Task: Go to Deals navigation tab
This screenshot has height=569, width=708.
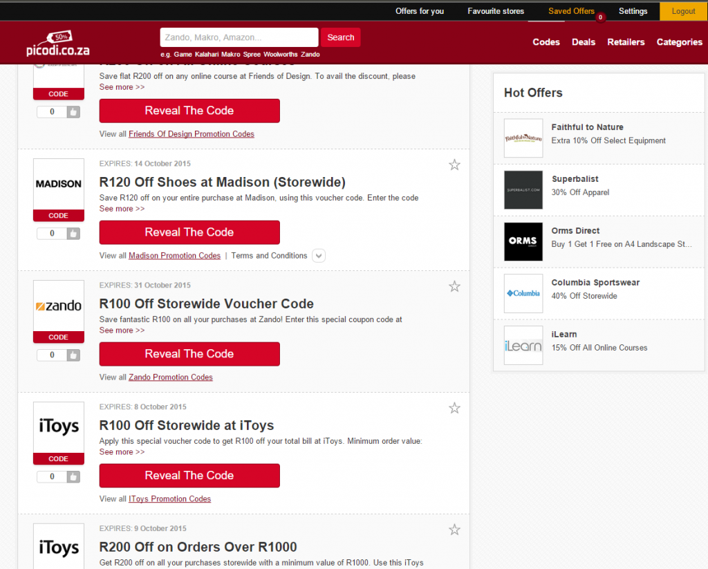Action: click(x=584, y=42)
